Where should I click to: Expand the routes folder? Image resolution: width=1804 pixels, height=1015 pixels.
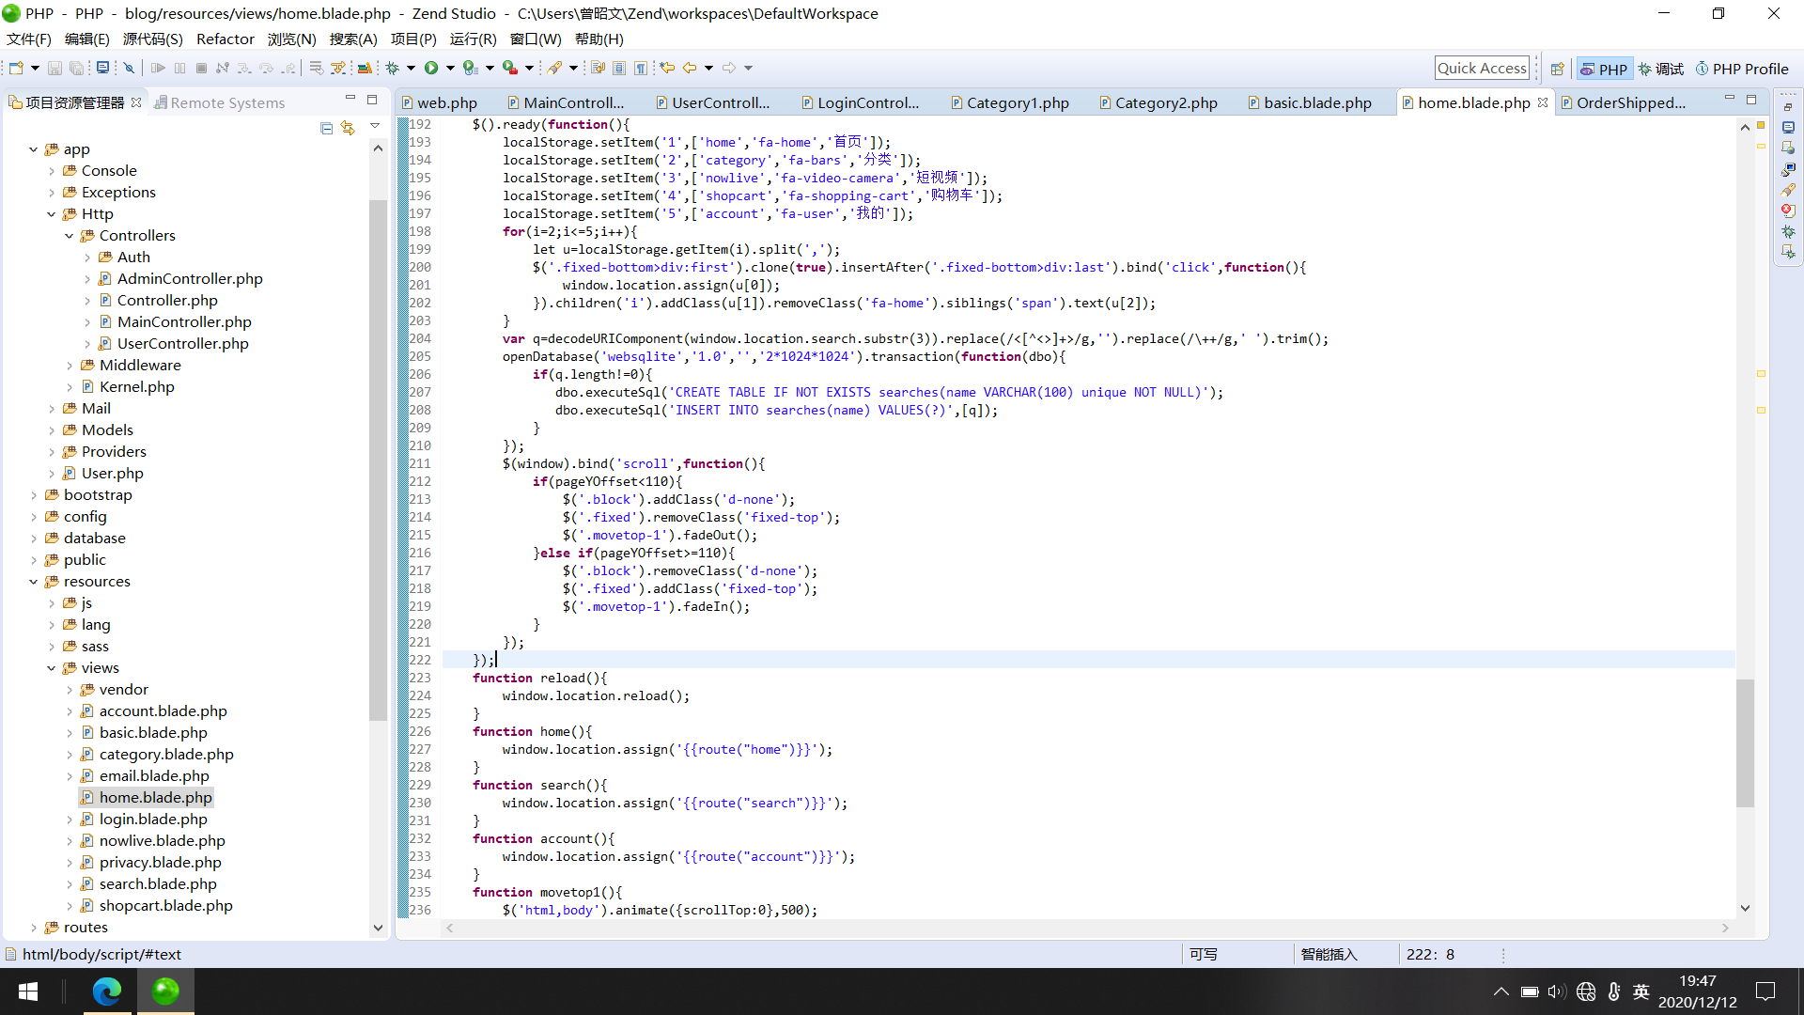click(x=34, y=928)
